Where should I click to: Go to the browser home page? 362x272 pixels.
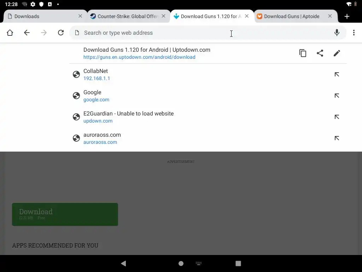point(10,33)
